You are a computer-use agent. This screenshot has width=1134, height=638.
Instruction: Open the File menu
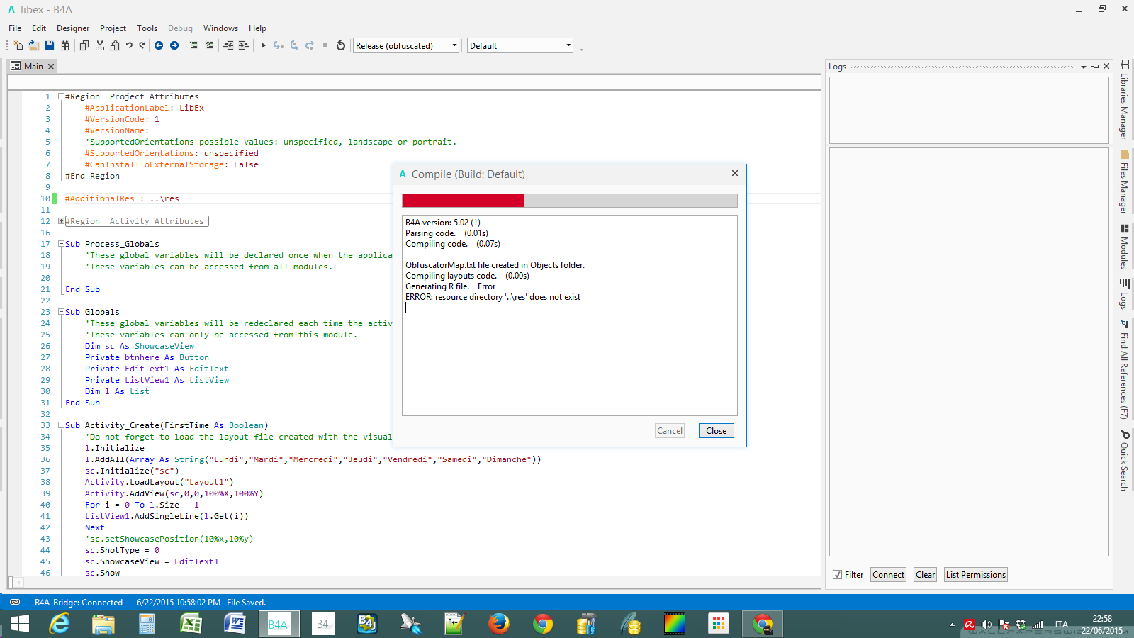pos(15,28)
